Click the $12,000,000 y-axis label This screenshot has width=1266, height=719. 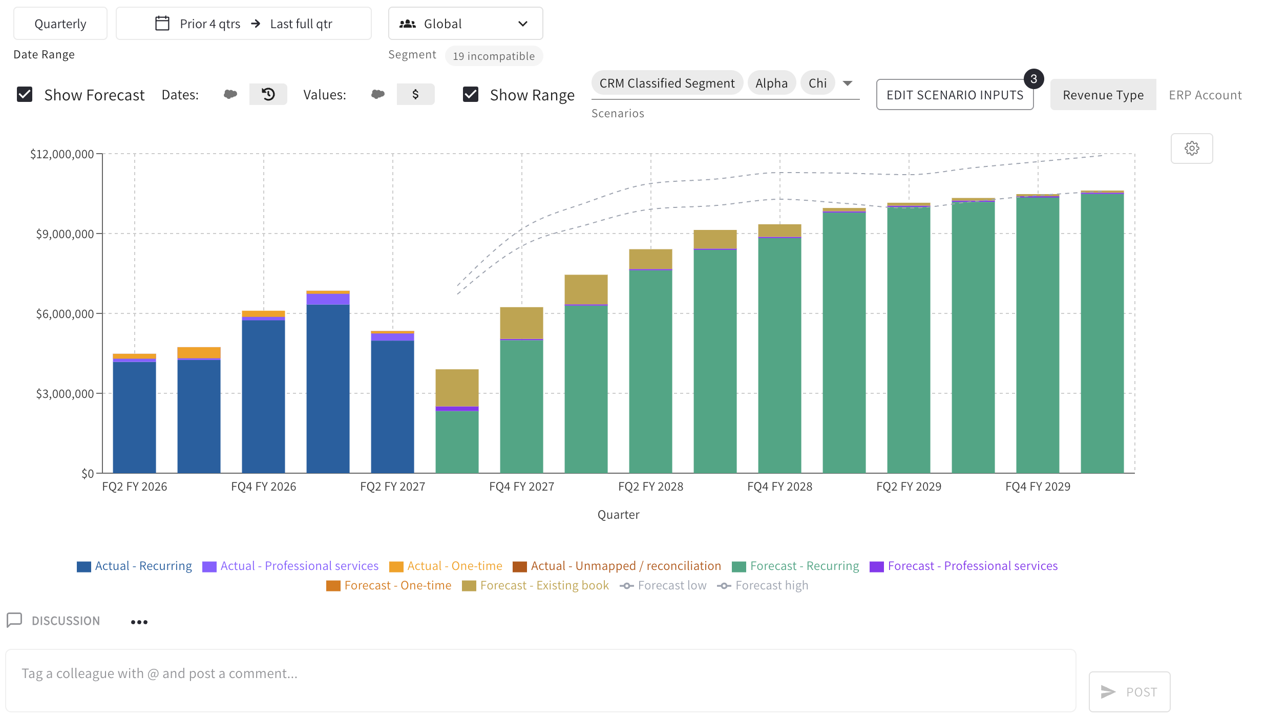62,154
